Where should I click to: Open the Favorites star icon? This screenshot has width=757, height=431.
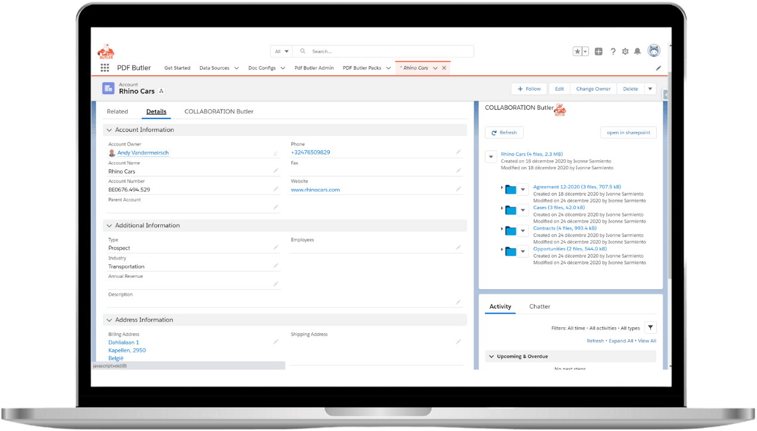[x=577, y=52]
